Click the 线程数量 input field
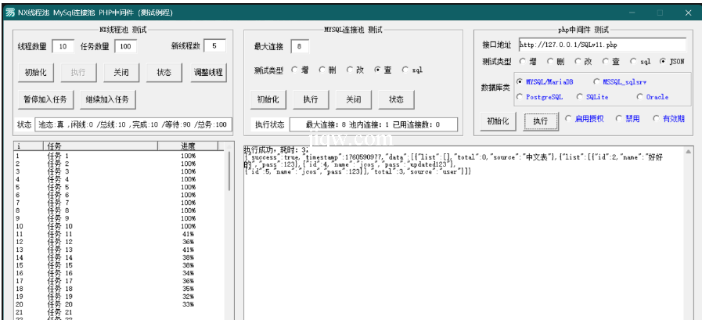Image resolution: width=702 pixels, height=320 pixels. click(64, 47)
